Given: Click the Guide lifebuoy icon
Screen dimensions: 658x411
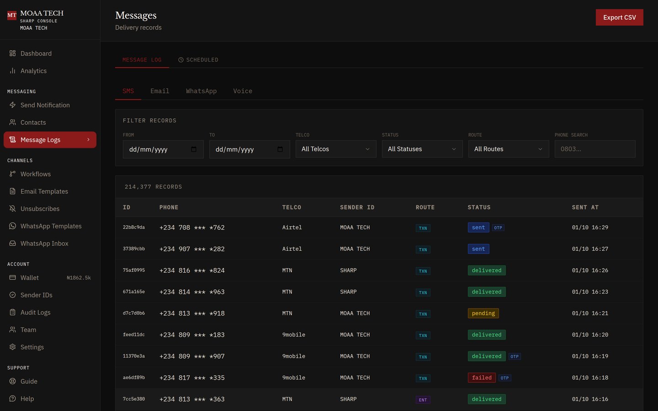Looking at the screenshot, I should coord(12,381).
